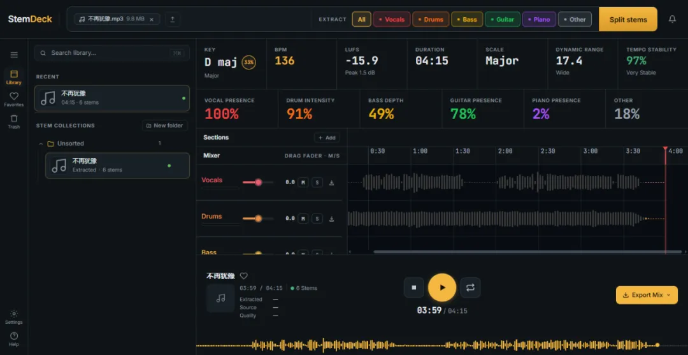The height and width of the screenshot is (355, 688).
Task: Click the Drums waveform
Action: (x=506, y=219)
